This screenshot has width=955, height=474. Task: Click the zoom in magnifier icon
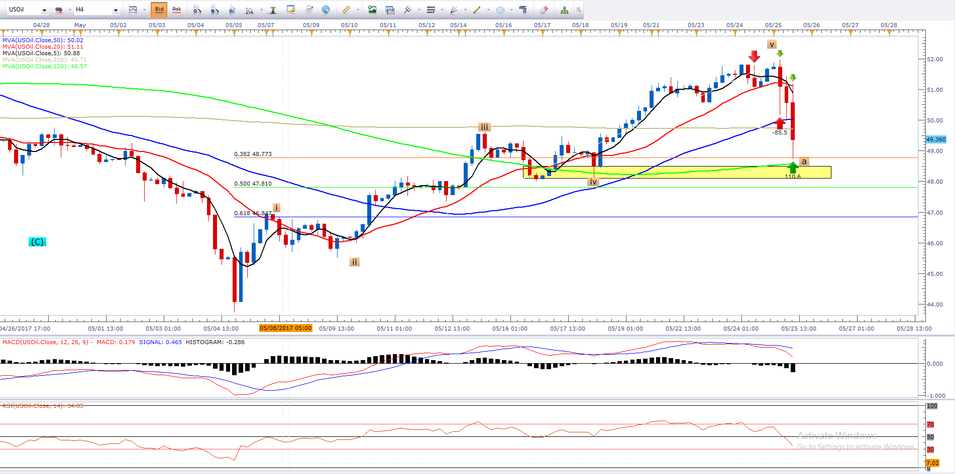[197, 10]
